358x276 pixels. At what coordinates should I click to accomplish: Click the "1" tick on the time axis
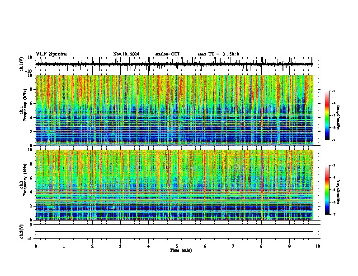64,246
